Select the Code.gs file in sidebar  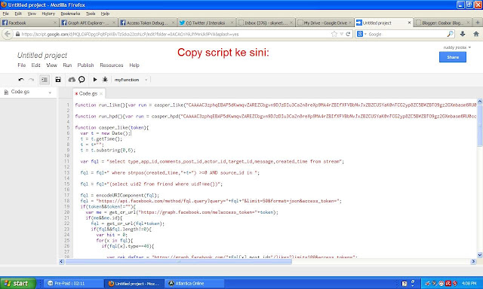click(x=20, y=92)
